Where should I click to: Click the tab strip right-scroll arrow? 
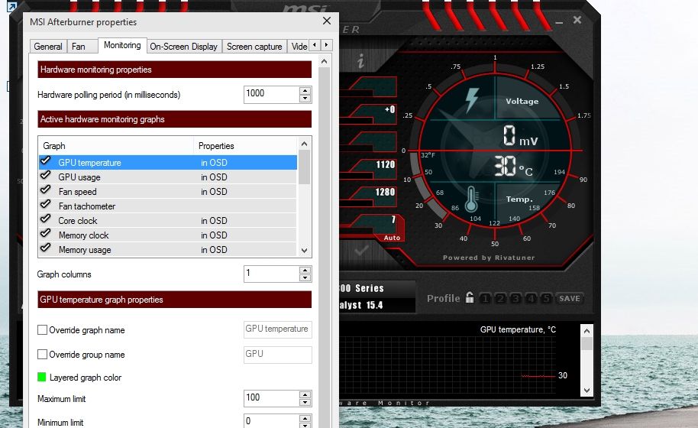[x=326, y=44]
